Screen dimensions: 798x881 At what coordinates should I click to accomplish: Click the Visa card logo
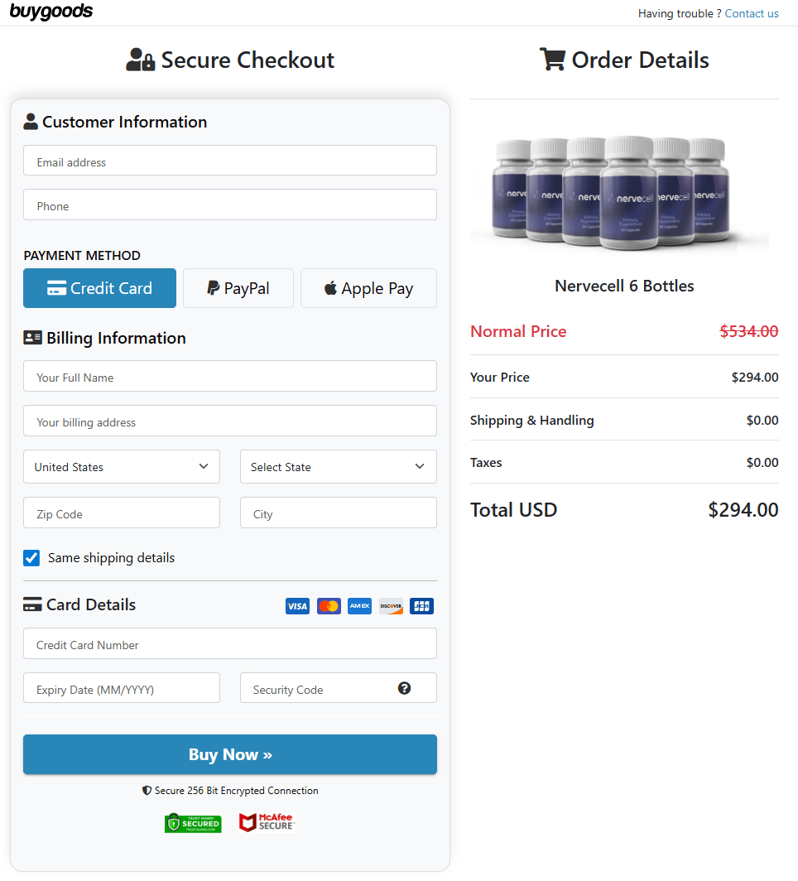(297, 606)
